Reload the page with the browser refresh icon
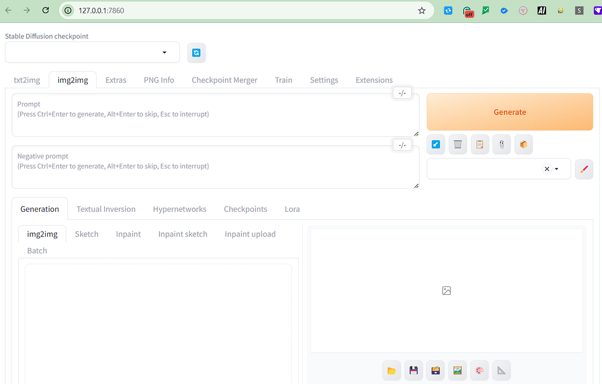 pos(45,10)
